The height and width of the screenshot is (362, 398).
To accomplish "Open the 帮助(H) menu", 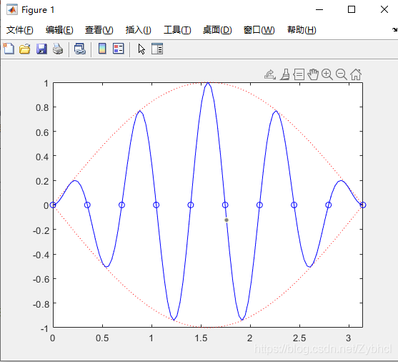I will [302, 30].
